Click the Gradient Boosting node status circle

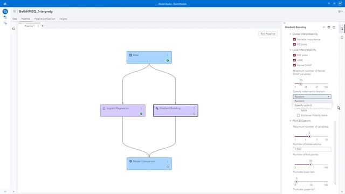194,114
